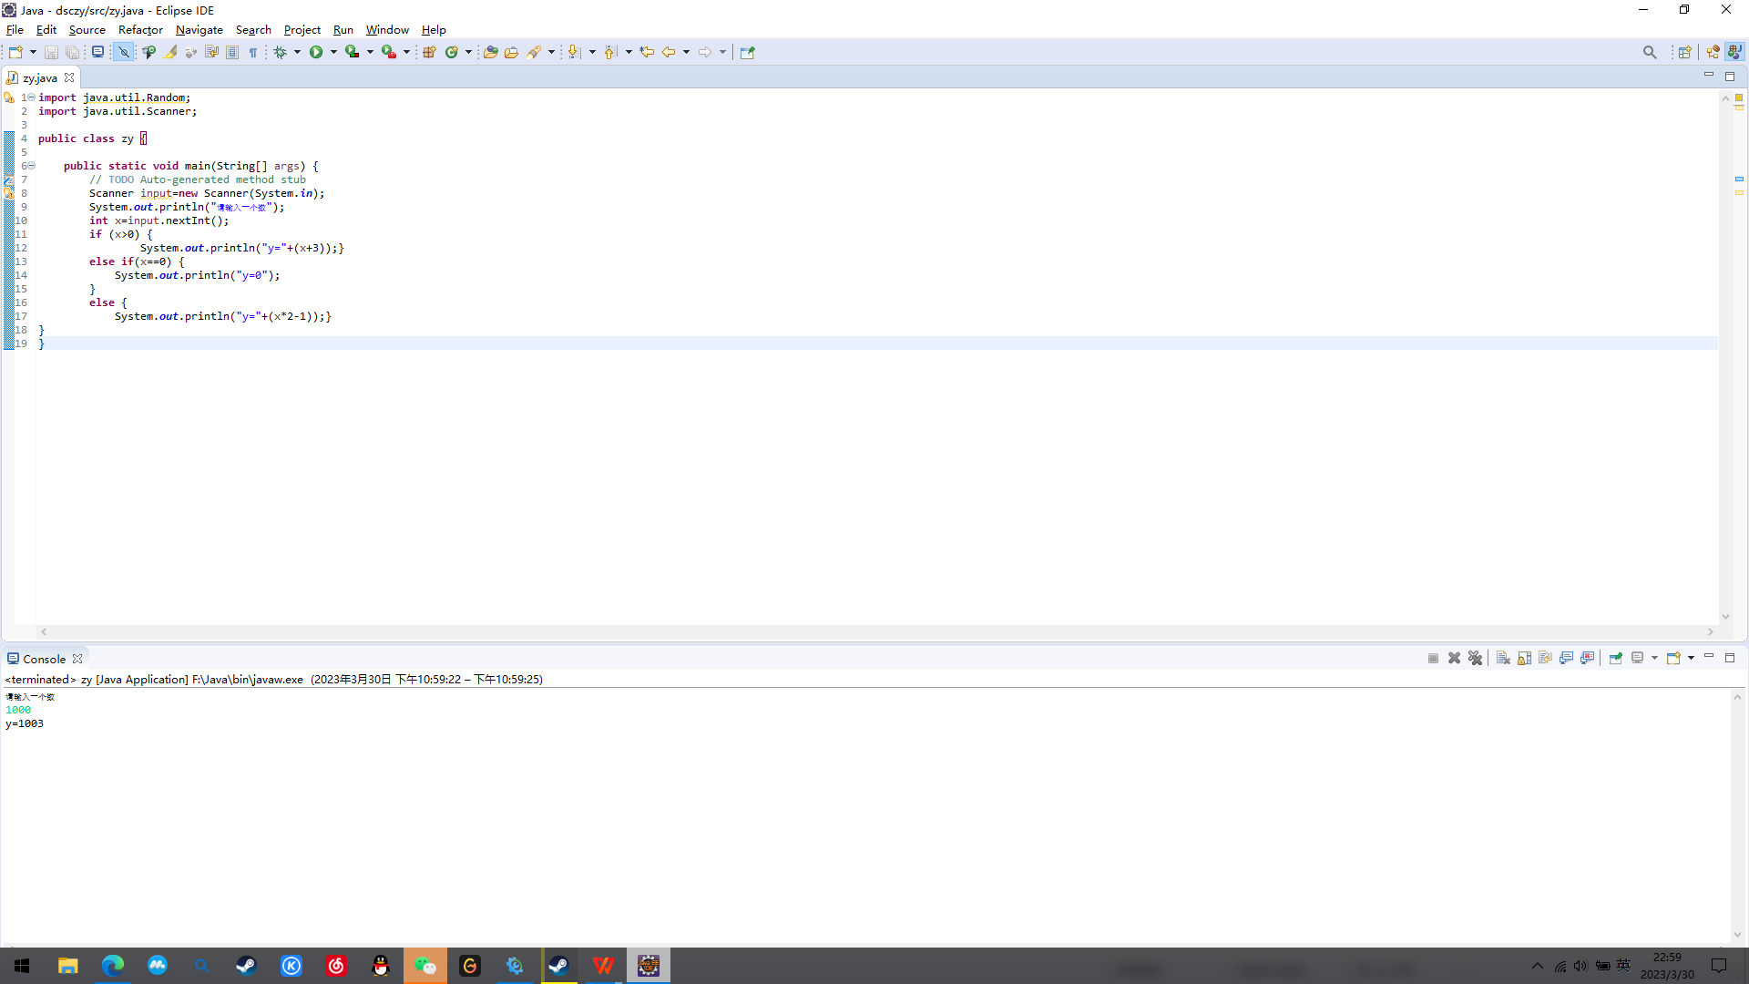Click the Open Type icon
The image size is (1749, 984).
(x=490, y=52)
